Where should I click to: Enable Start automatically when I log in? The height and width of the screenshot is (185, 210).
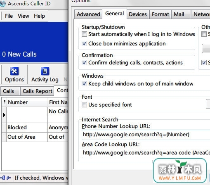[84, 34]
